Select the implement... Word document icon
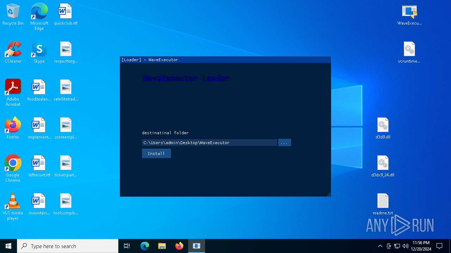 coord(39,129)
